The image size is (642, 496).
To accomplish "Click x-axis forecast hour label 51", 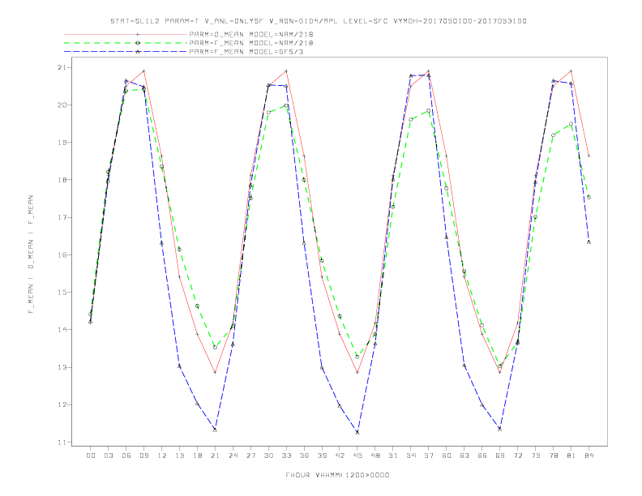I will click(393, 455).
